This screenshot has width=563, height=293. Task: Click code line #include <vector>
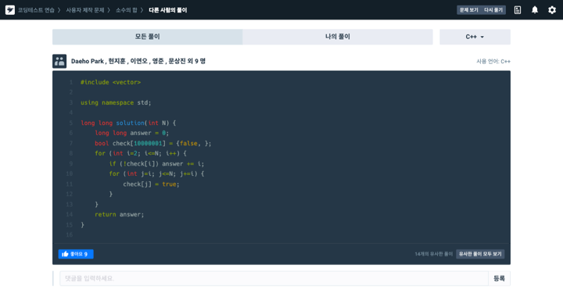110,82
